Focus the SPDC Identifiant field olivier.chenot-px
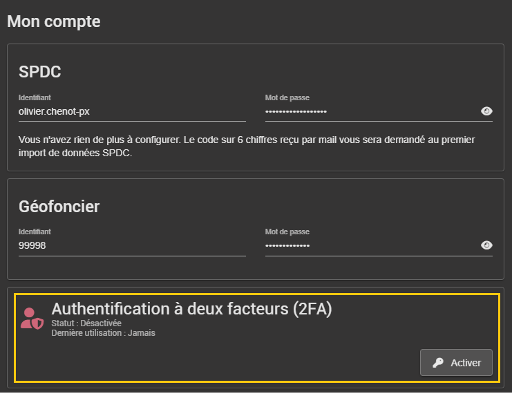512x396 pixels. (x=131, y=111)
